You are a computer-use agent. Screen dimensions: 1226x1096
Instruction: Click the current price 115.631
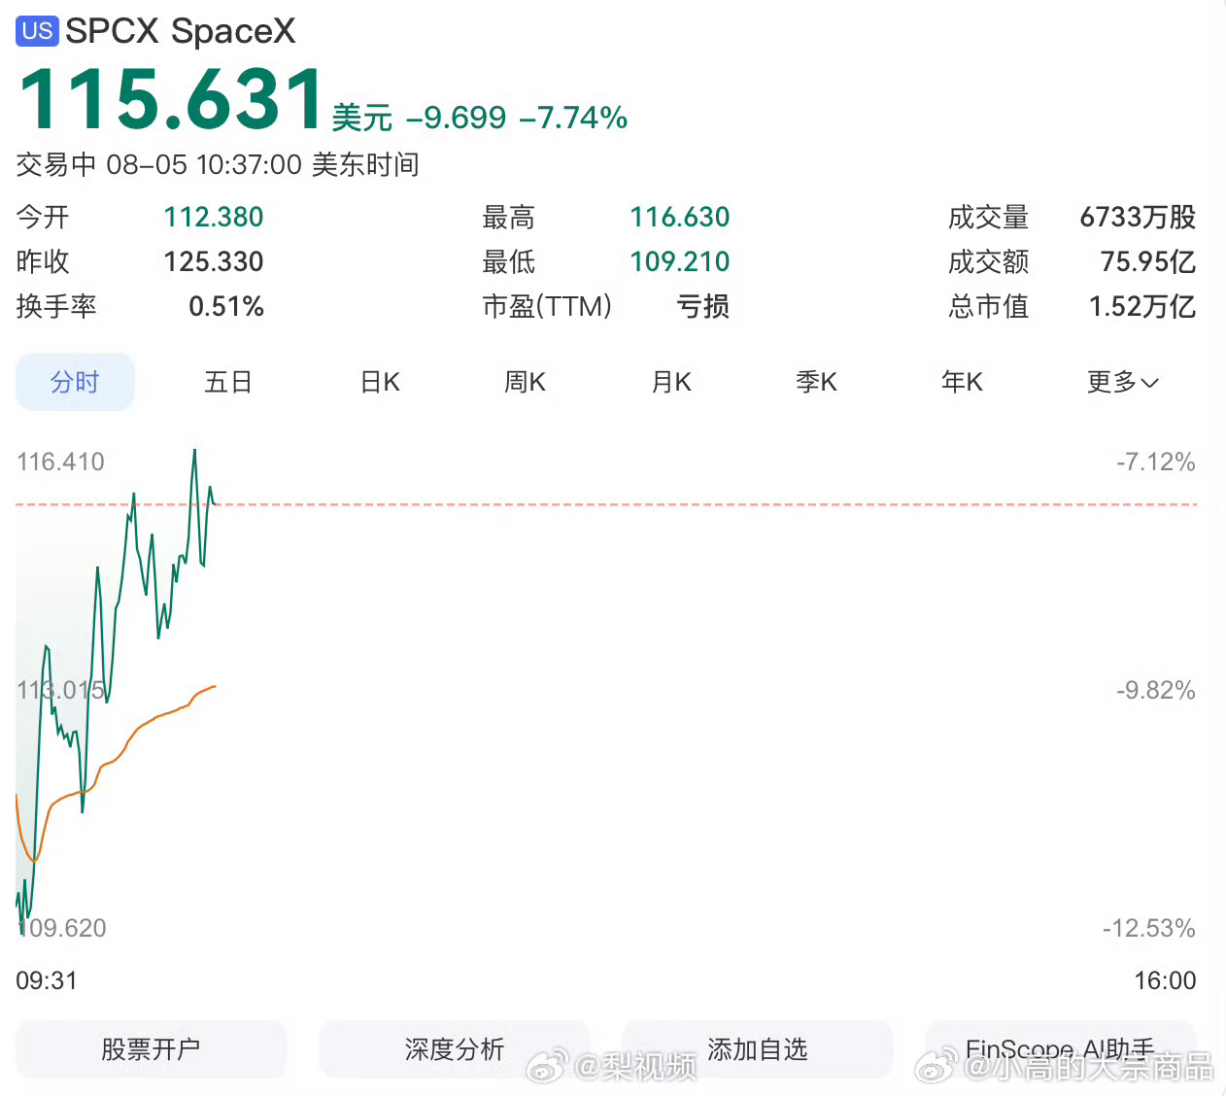171,98
